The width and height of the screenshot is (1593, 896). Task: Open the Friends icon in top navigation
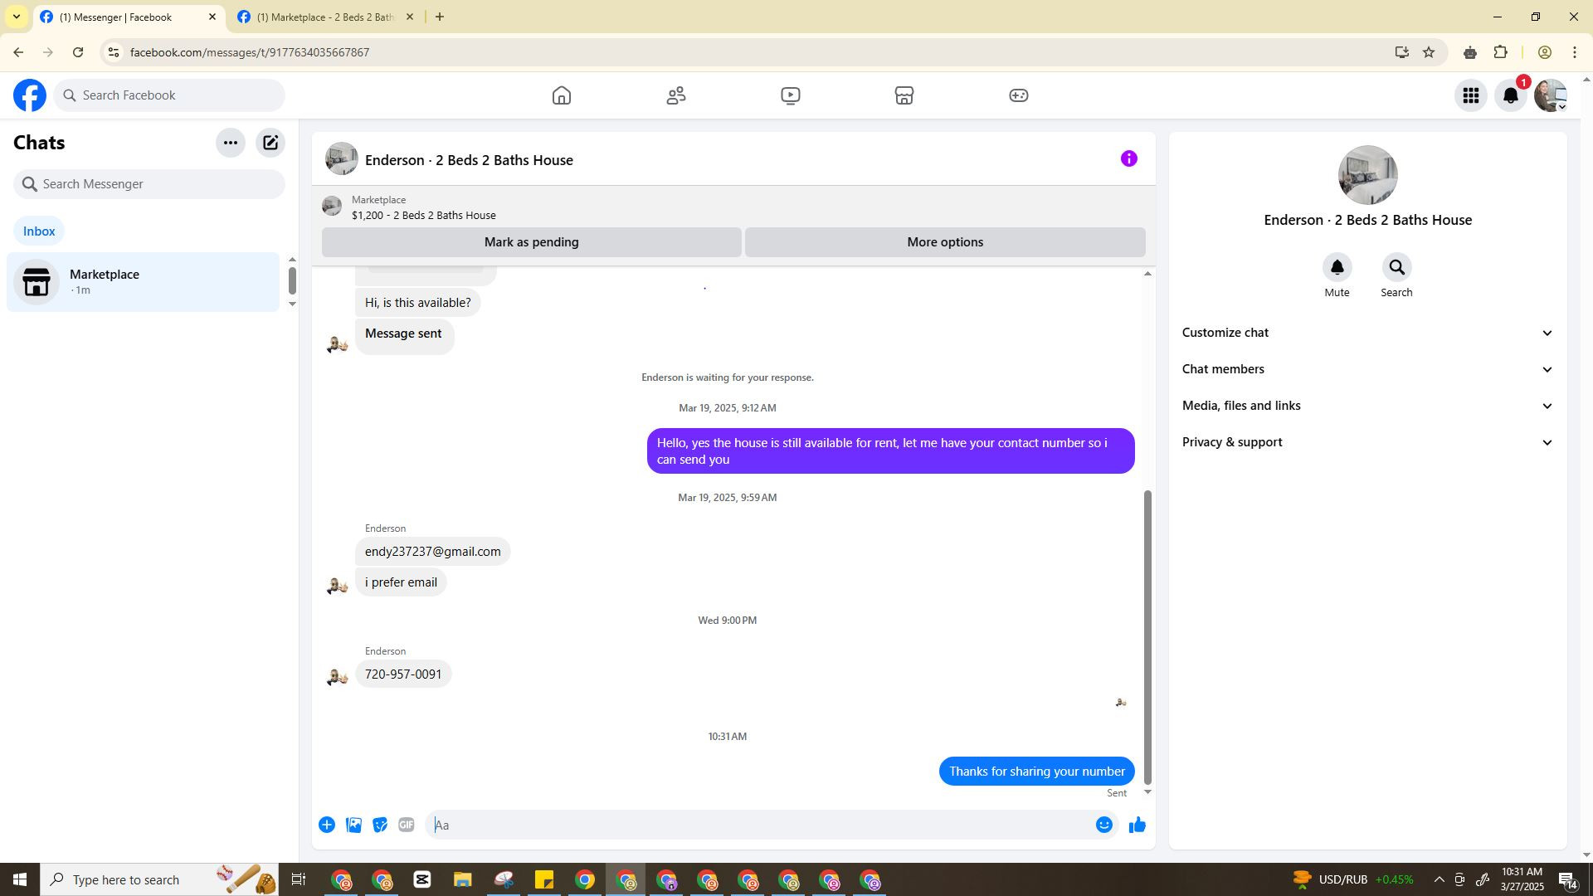(676, 95)
